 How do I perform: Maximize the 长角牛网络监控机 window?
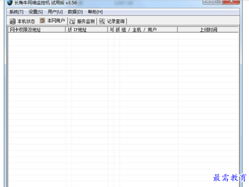(218, 2)
